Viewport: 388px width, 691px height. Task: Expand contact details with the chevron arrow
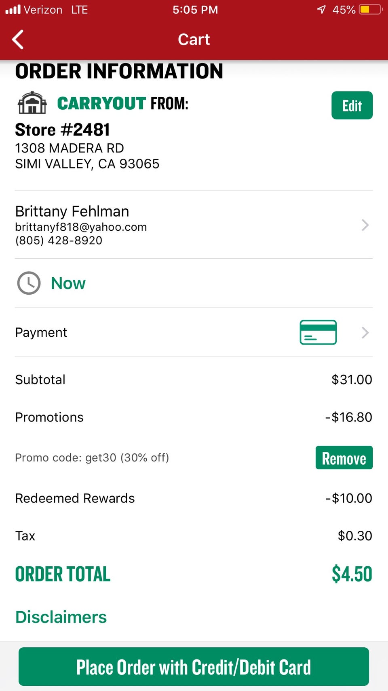365,225
